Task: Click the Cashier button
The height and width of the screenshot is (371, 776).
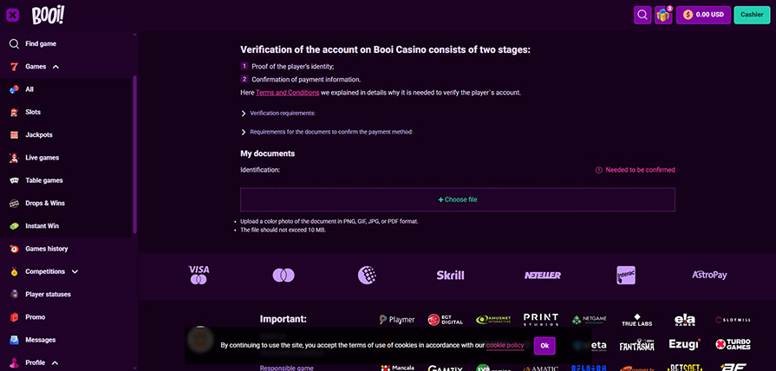Action: click(x=751, y=14)
